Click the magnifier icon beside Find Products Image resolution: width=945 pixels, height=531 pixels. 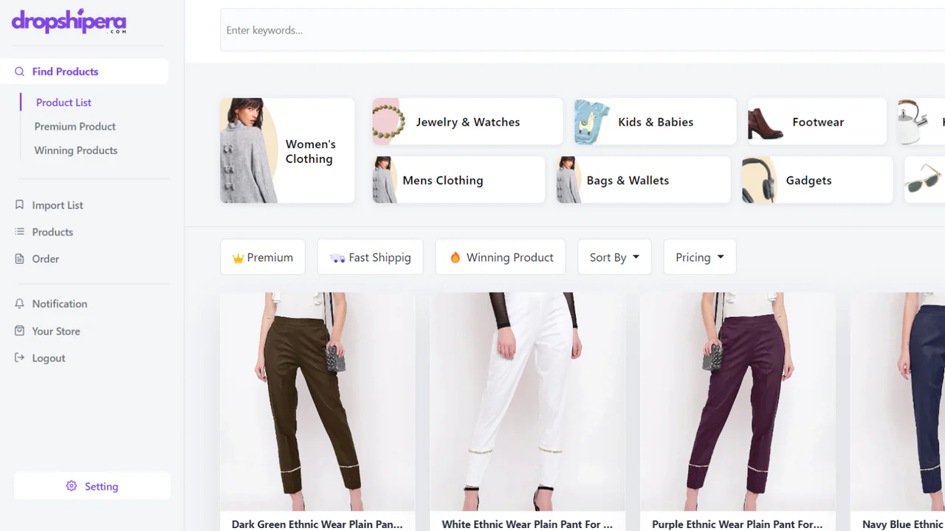pos(19,71)
